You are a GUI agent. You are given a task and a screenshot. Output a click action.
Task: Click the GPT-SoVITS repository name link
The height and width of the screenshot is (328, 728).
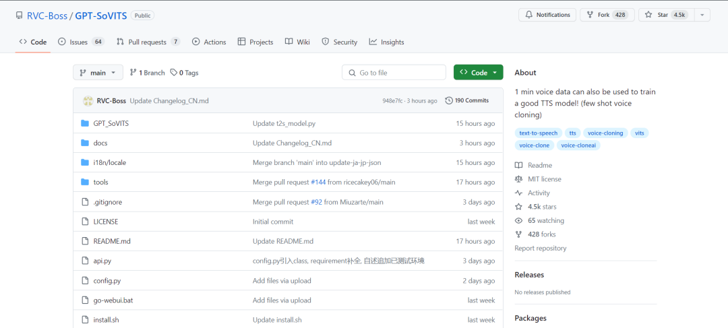[101, 15]
